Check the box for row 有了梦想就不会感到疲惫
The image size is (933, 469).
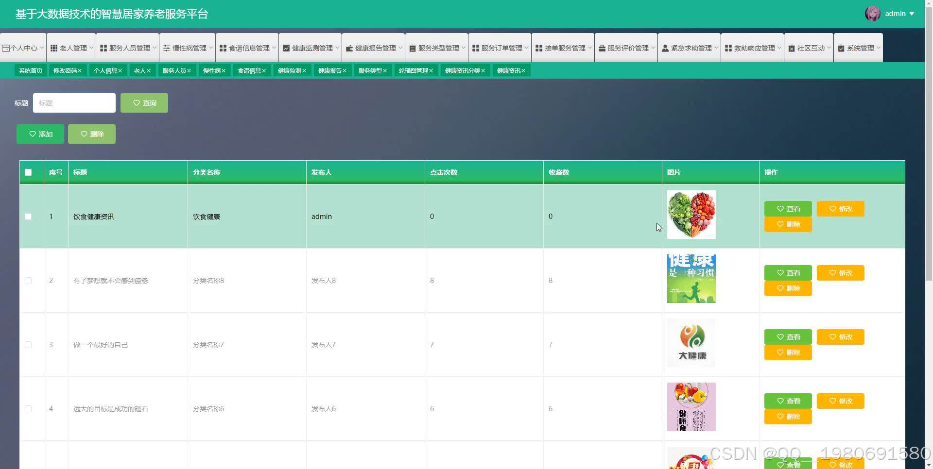[x=28, y=281]
